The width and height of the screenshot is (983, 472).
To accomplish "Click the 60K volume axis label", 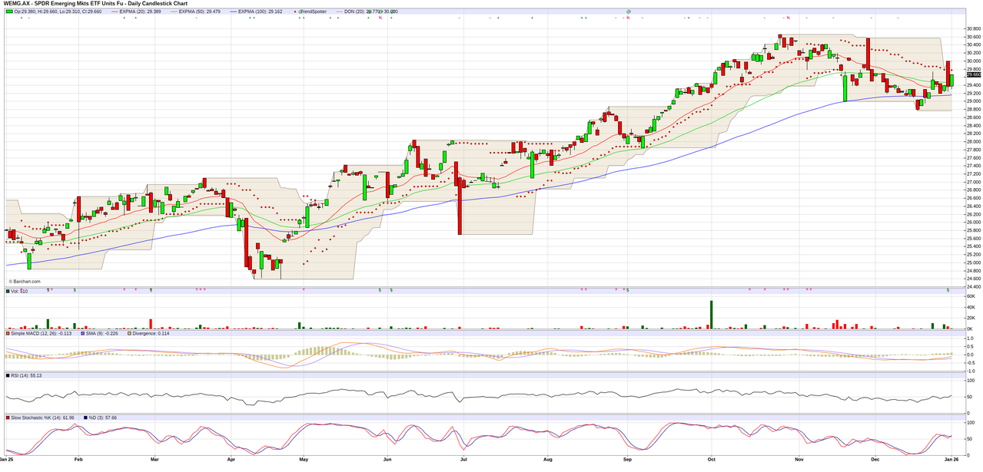I will coord(971,296).
